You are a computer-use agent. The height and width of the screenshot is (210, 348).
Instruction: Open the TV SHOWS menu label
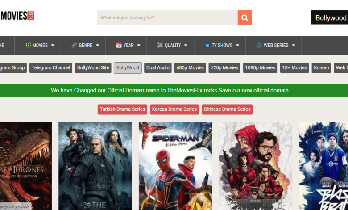click(222, 45)
